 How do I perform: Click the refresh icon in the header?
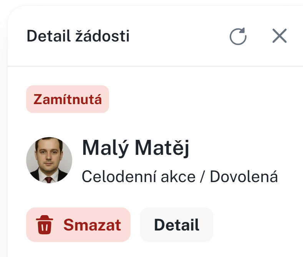click(x=238, y=36)
